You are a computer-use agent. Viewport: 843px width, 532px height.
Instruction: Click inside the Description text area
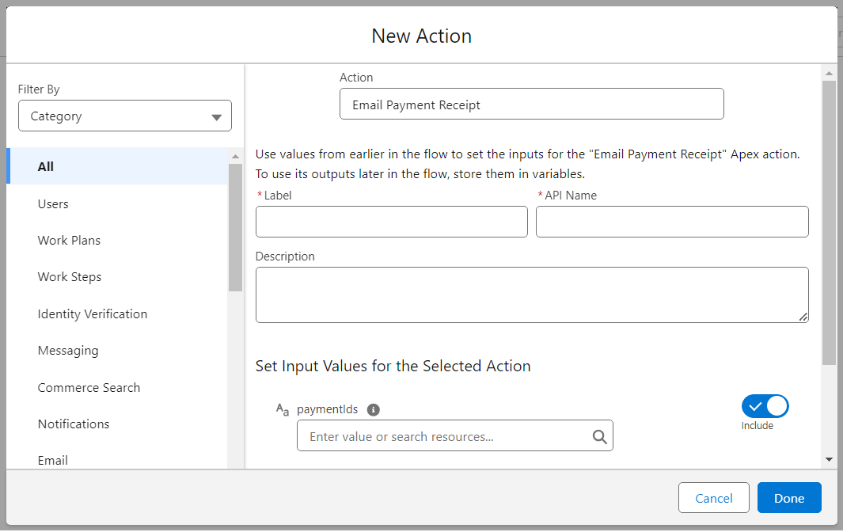pyautogui.click(x=531, y=294)
